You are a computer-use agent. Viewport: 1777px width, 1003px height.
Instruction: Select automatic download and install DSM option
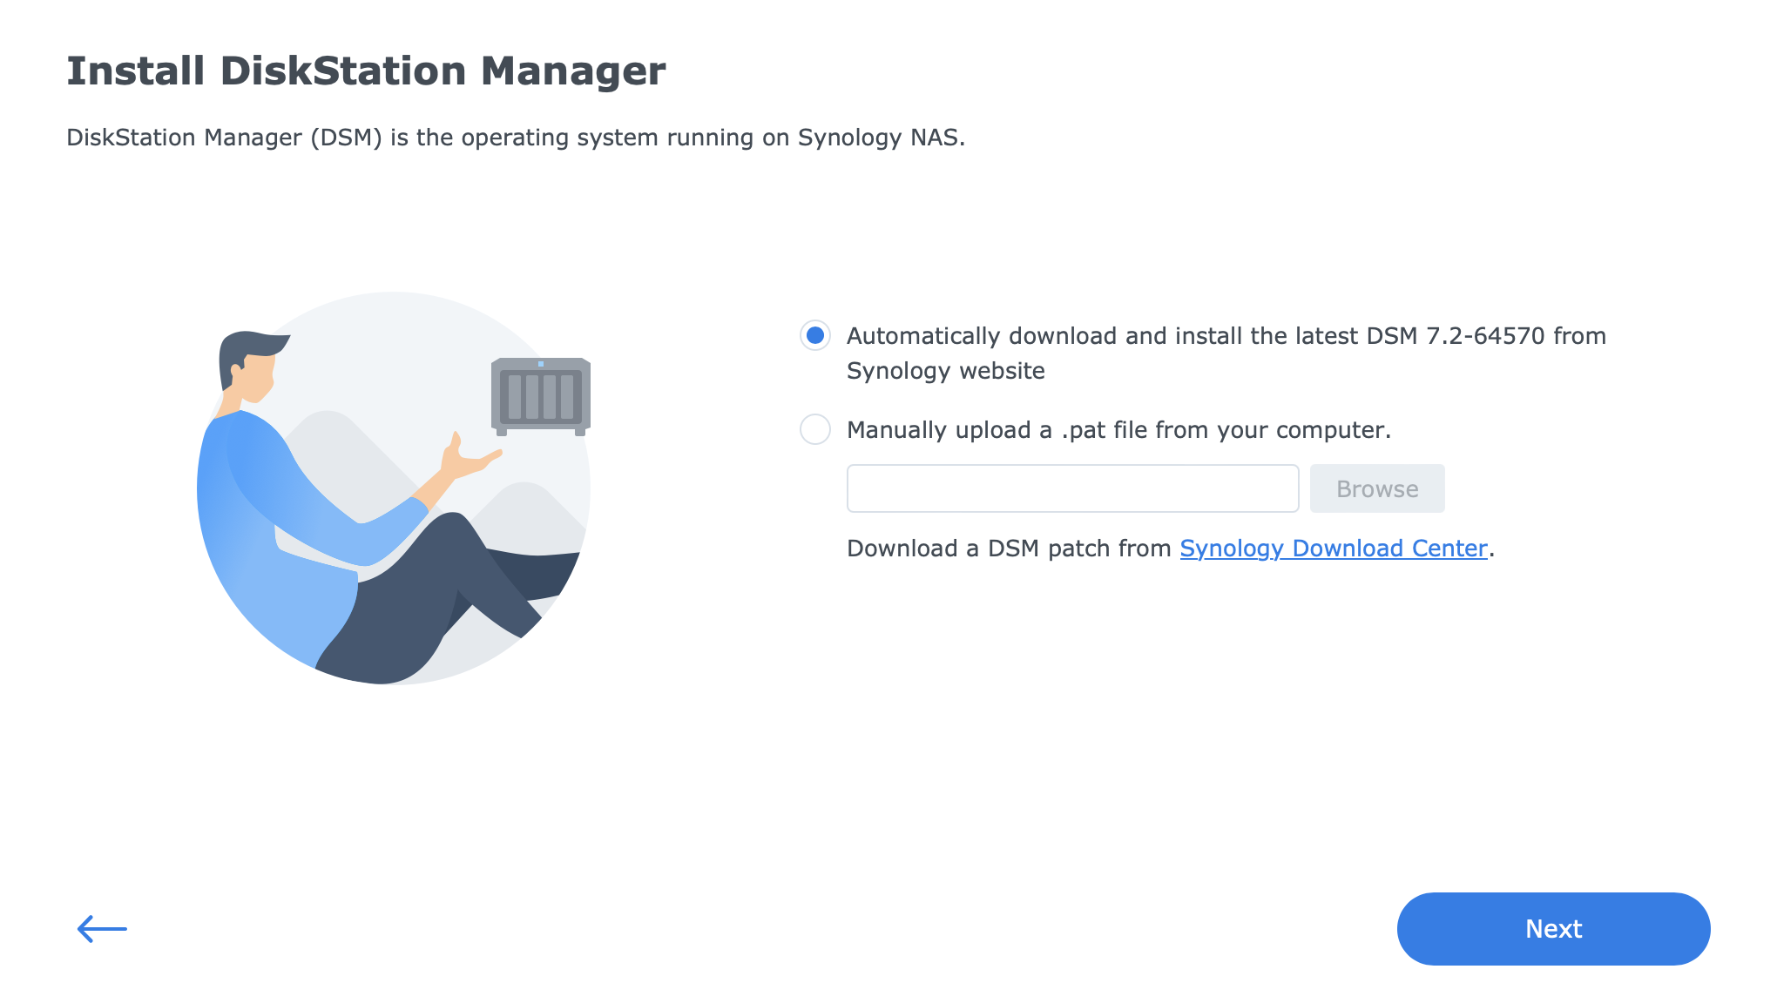[815, 335]
